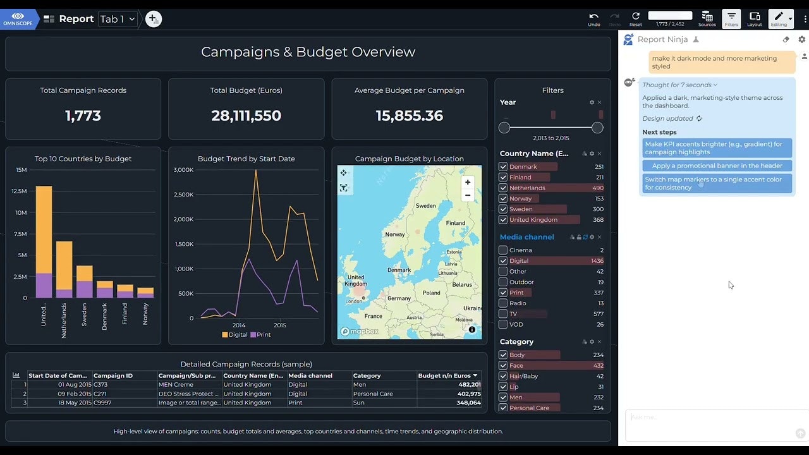Check the TV media channel checkbox
The height and width of the screenshot is (455, 809).
503,313
